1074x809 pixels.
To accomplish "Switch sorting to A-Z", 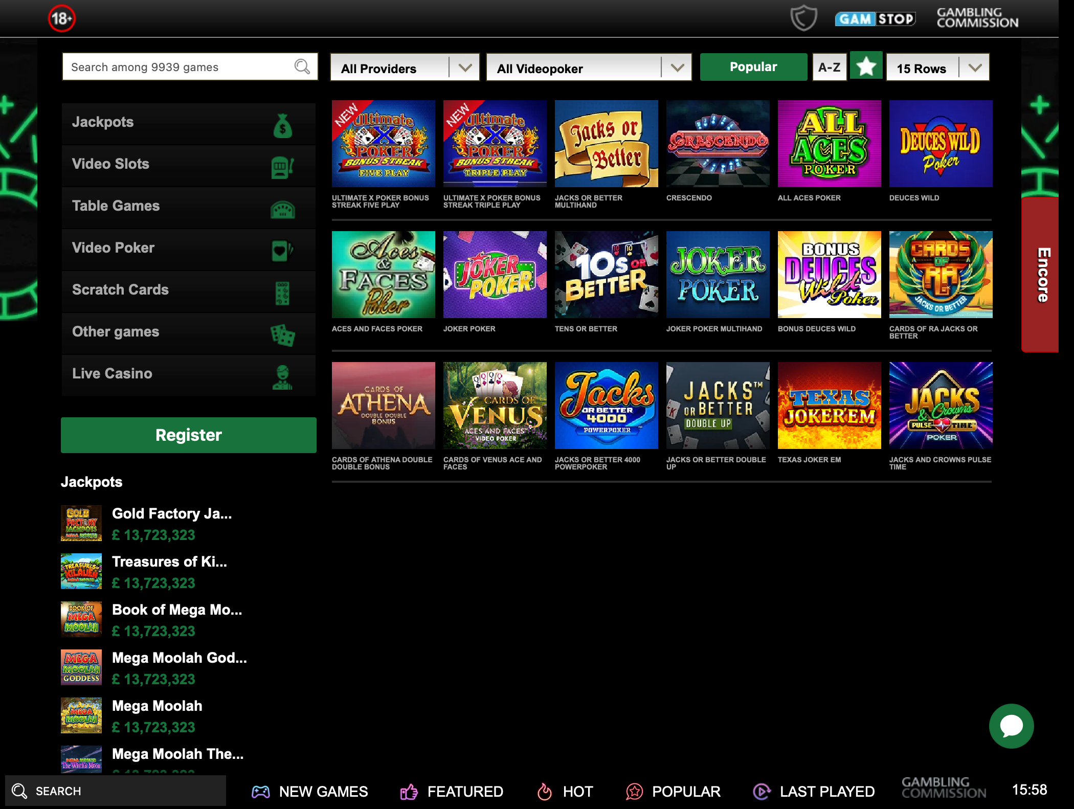I will 829,67.
